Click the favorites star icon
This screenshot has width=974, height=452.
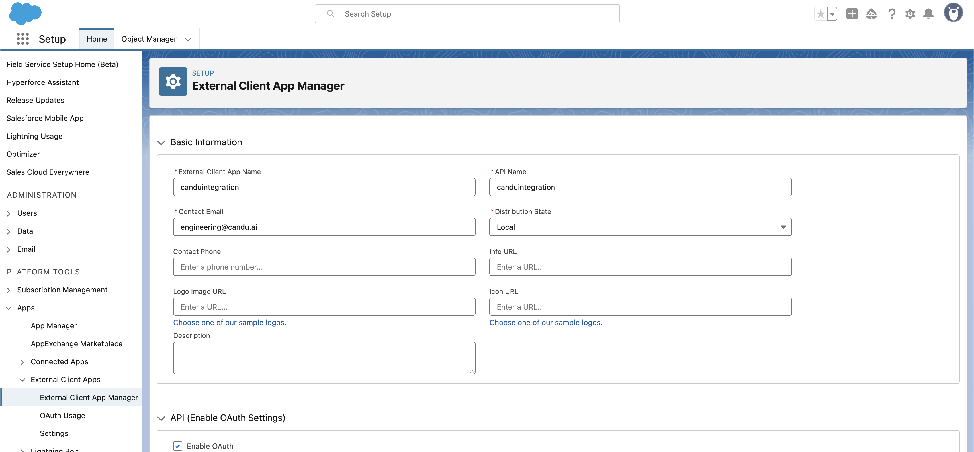pyautogui.click(x=820, y=14)
